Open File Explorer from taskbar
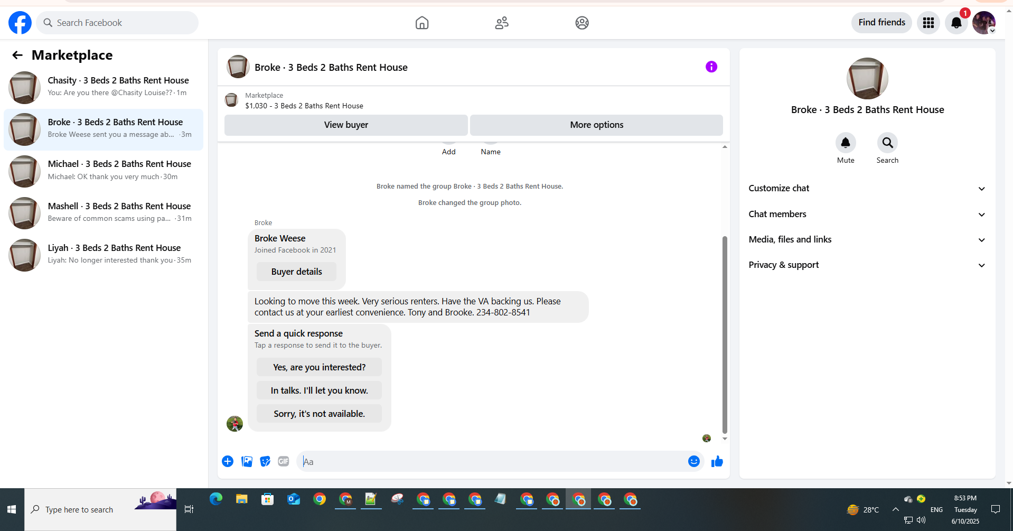The width and height of the screenshot is (1013, 531). (x=242, y=499)
